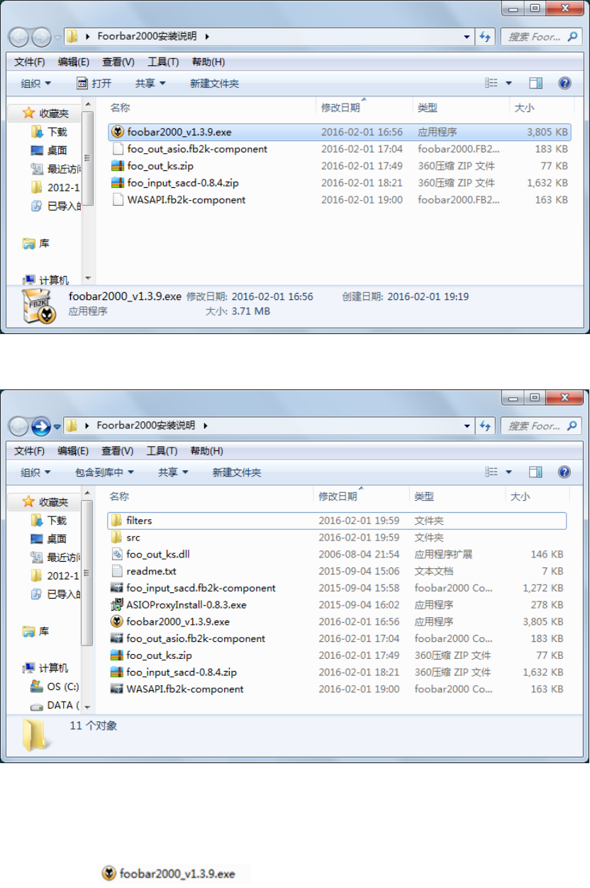This screenshot has height=888, width=590.
Task: Refresh address bar in upper window
Action: (x=486, y=37)
